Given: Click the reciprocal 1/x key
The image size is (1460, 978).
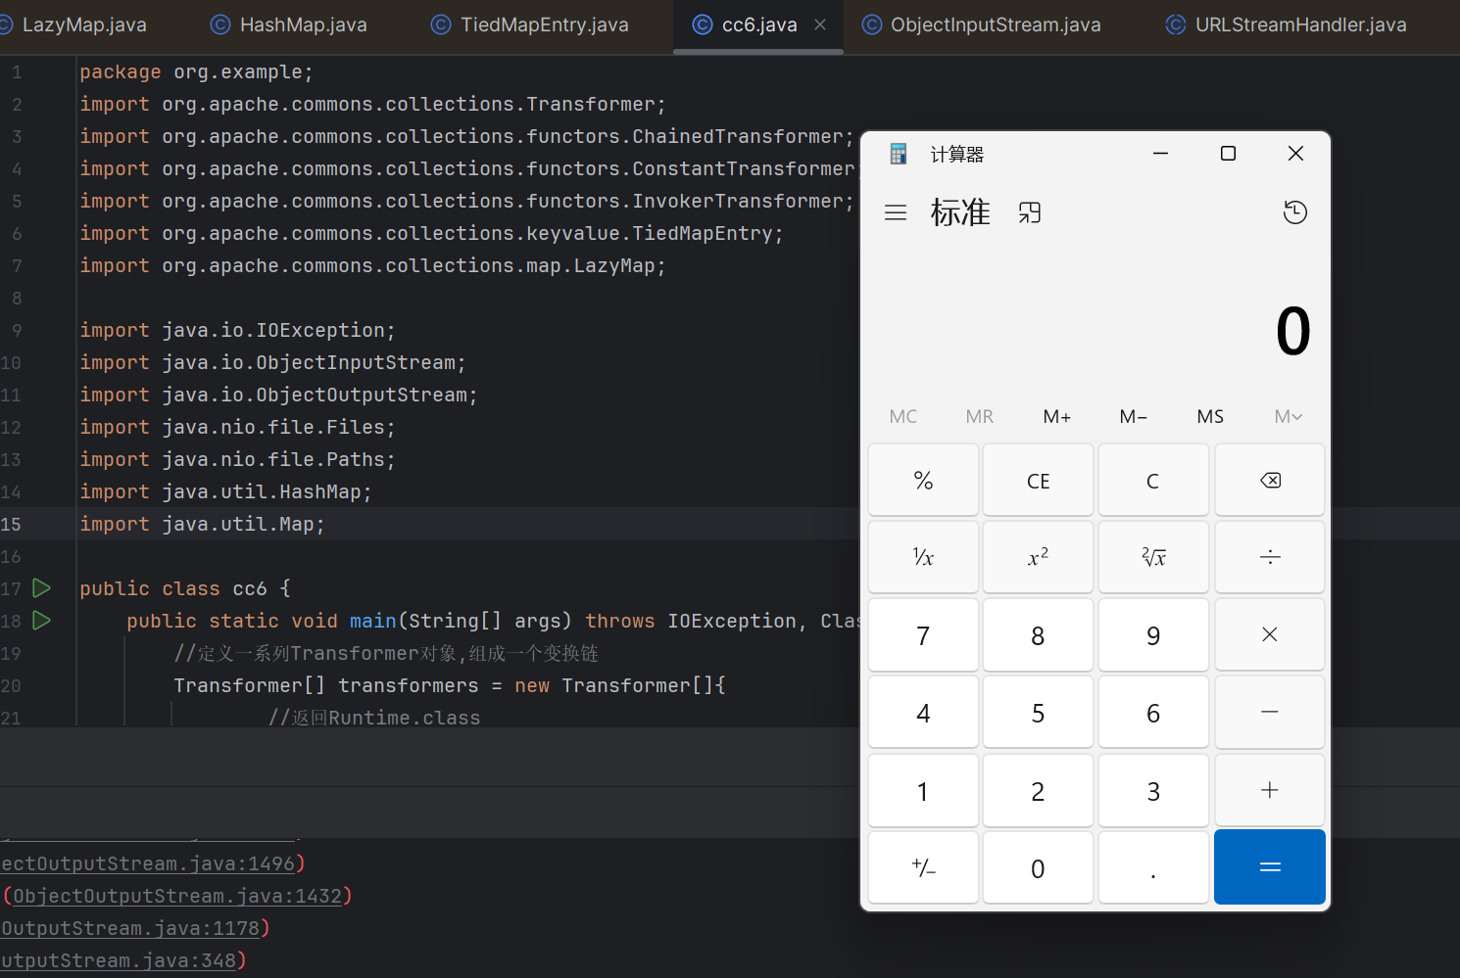Looking at the screenshot, I should (x=923, y=557).
